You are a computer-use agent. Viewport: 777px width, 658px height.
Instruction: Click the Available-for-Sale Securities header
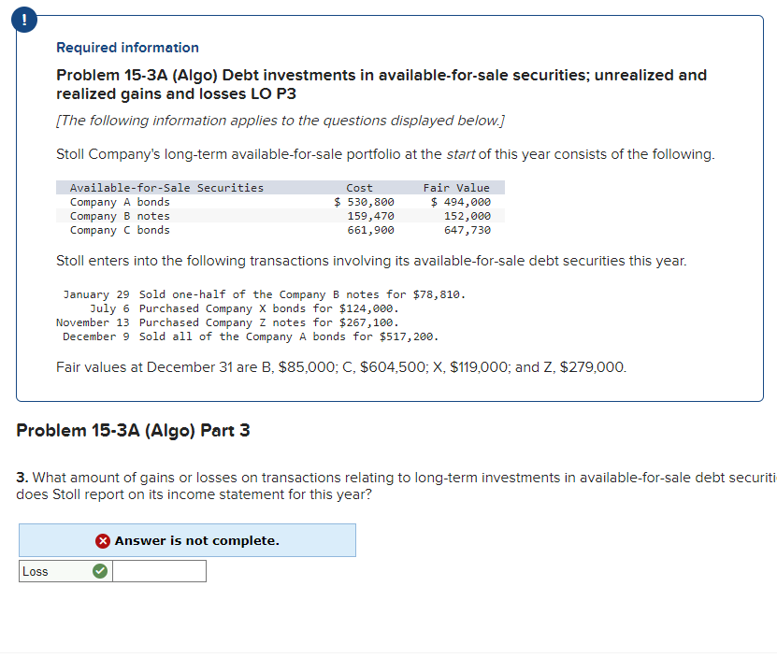pos(166,188)
